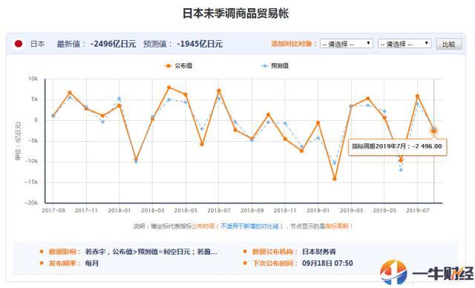Click the chart title 日本未季调商品贸易帐

(x=236, y=13)
